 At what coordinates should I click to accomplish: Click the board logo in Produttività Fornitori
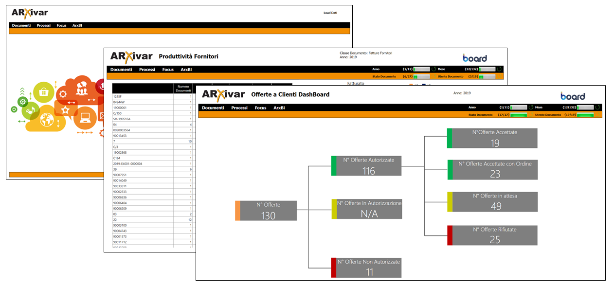474,58
